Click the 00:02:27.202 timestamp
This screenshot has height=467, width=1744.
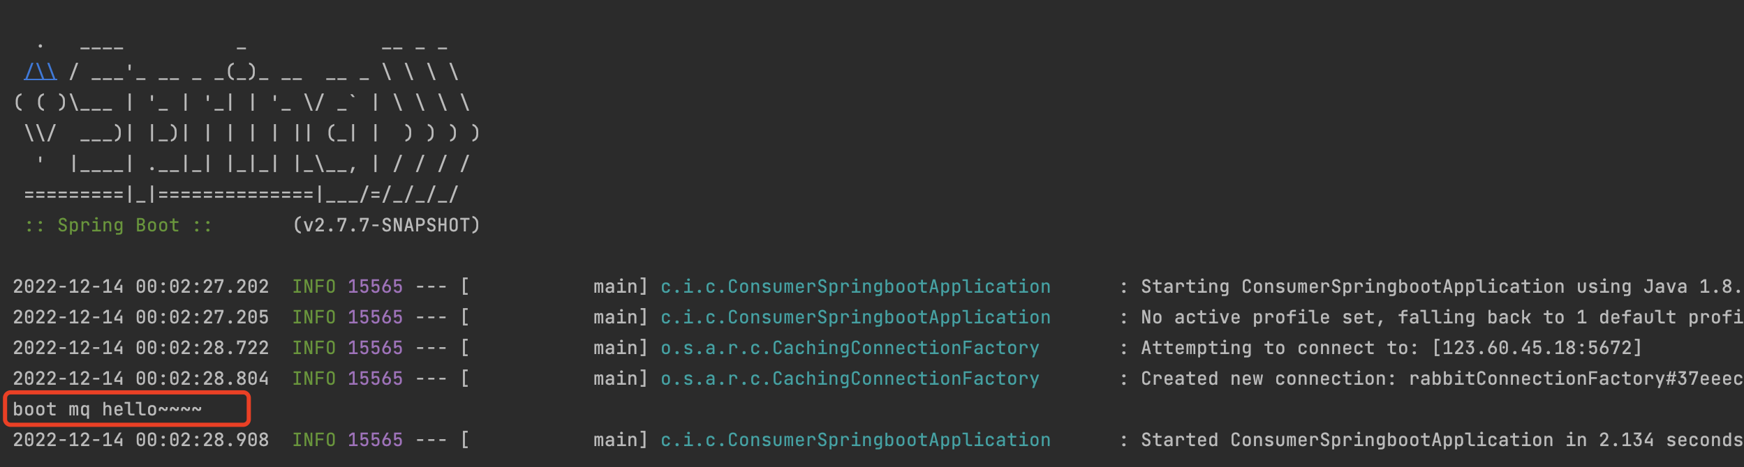(x=202, y=286)
